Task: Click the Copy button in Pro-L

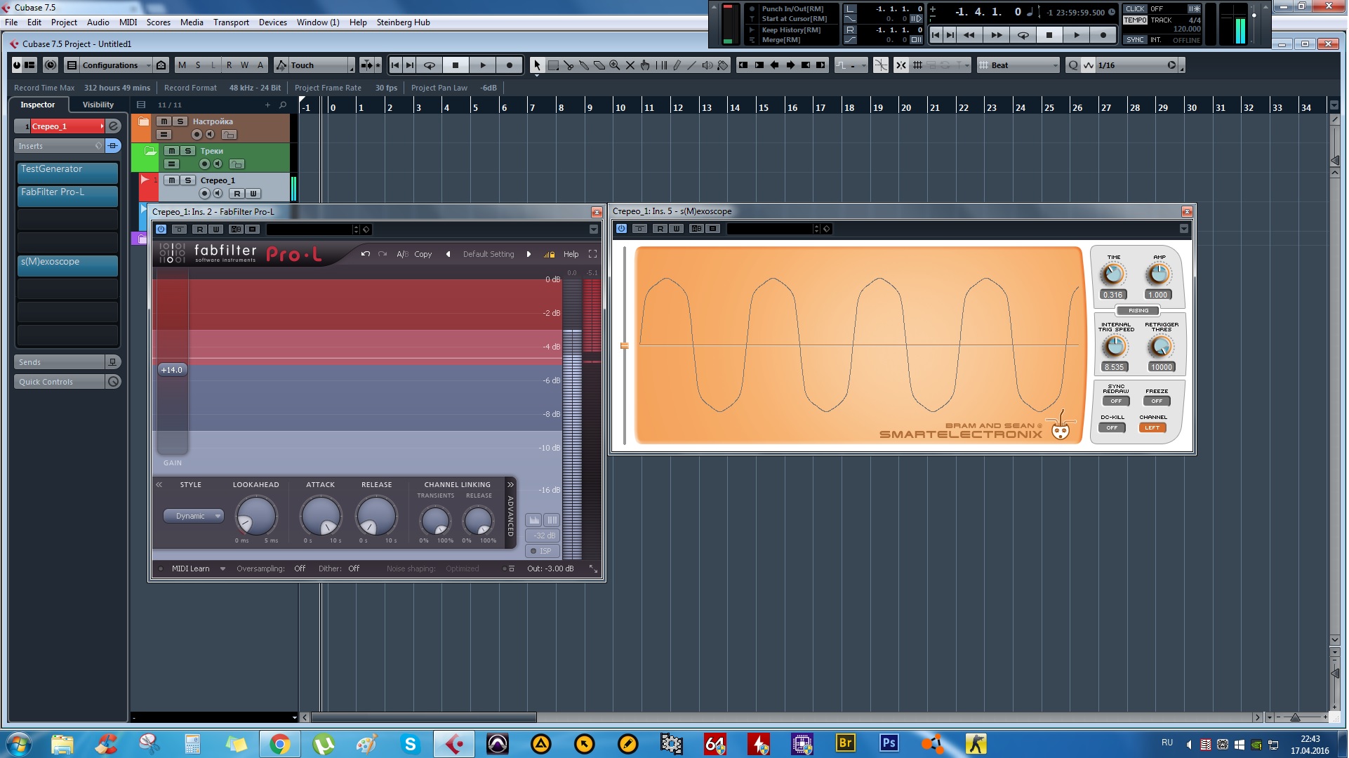Action: (423, 255)
